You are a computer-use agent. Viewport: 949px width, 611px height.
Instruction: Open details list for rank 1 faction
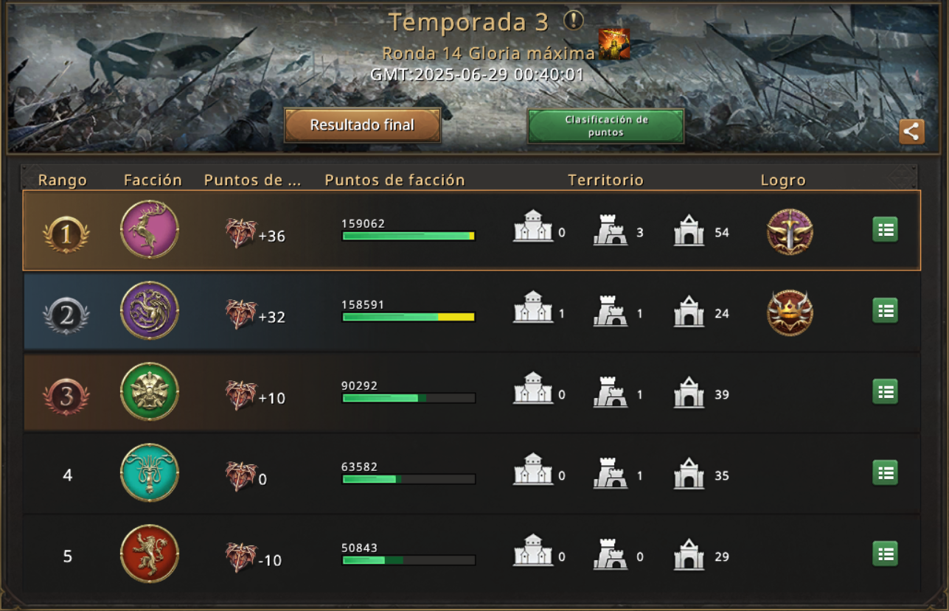(885, 229)
